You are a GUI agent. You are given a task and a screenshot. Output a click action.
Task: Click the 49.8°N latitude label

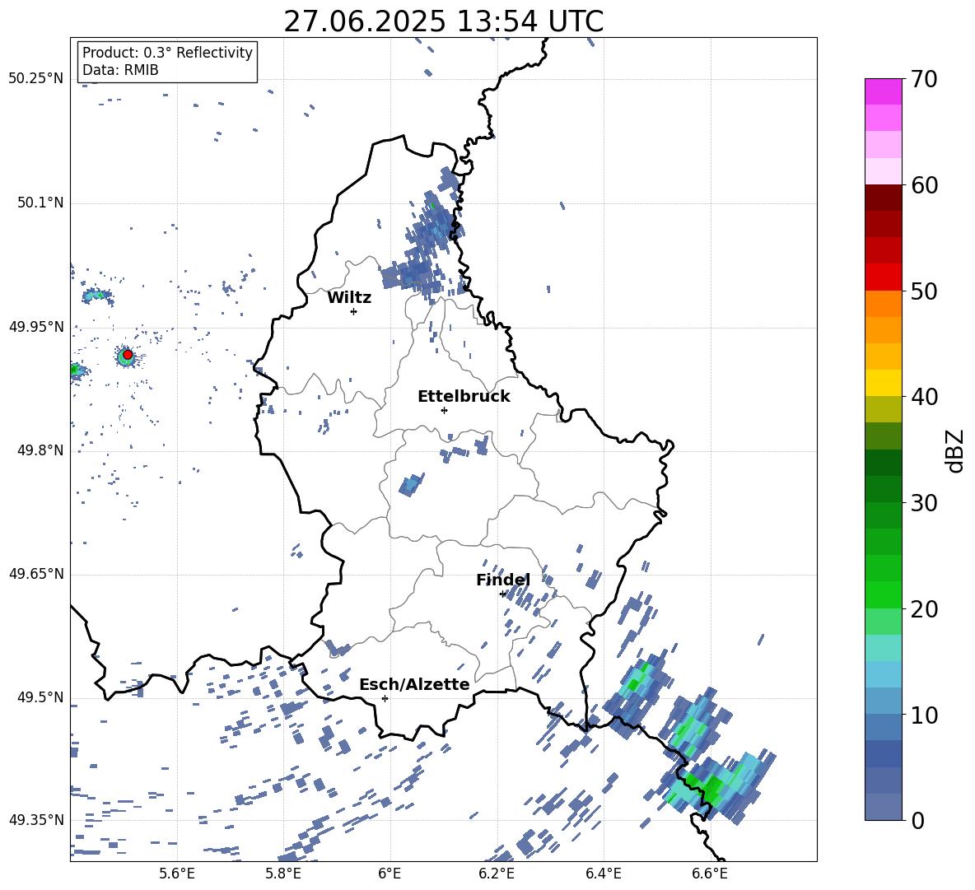[x=40, y=450]
